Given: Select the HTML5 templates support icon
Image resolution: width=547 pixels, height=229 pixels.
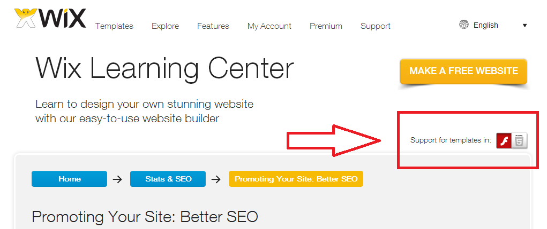Looking at the screenshot, I should [520, 141].
